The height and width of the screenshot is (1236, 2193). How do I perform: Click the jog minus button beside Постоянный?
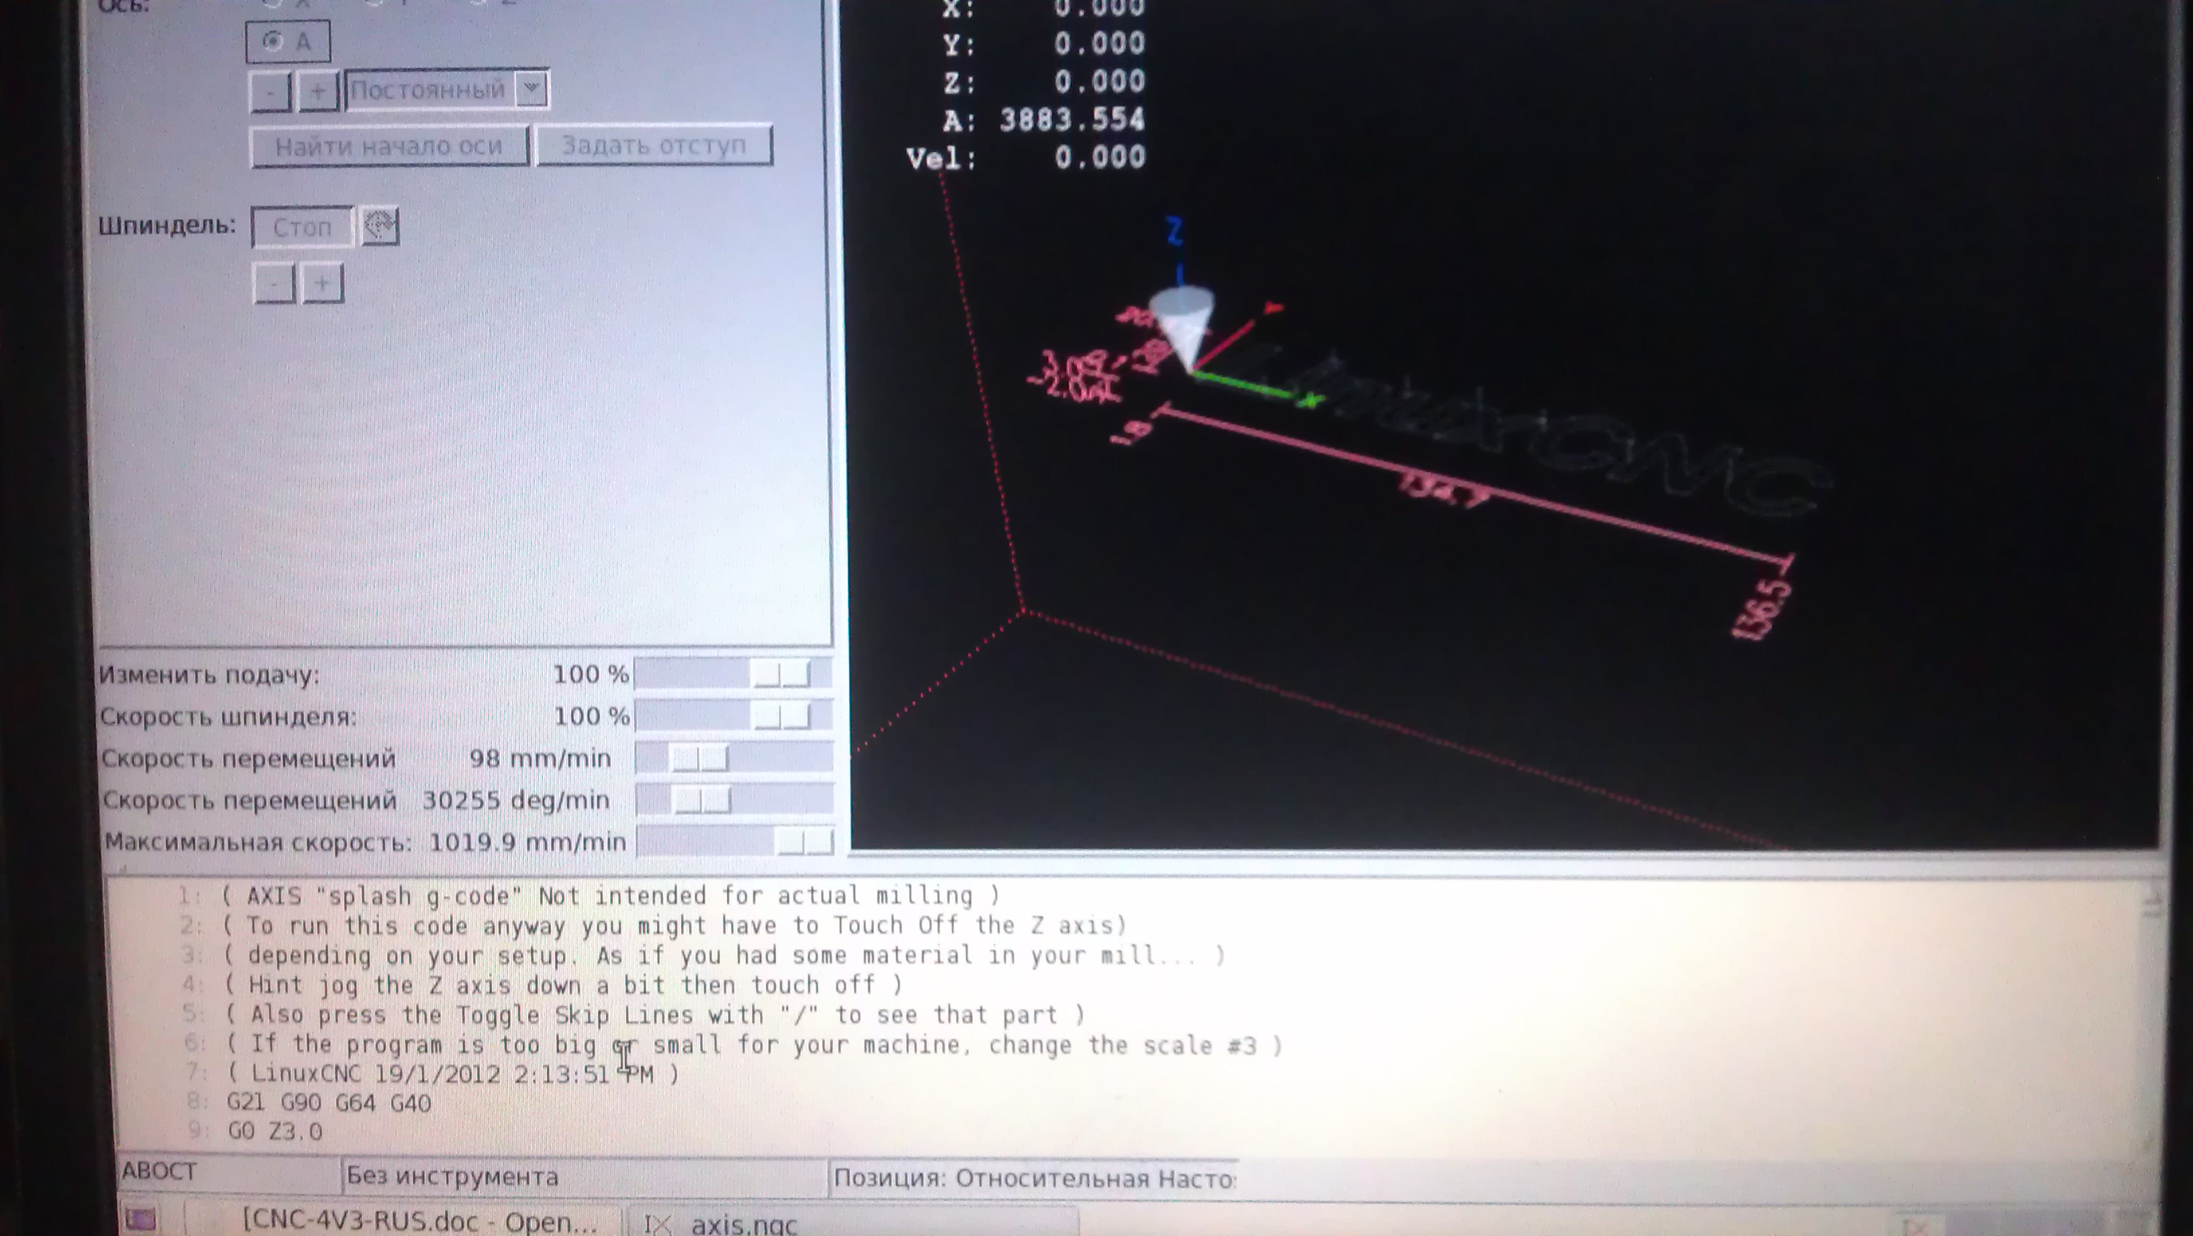pyautogui.click(x=271, y=92)
